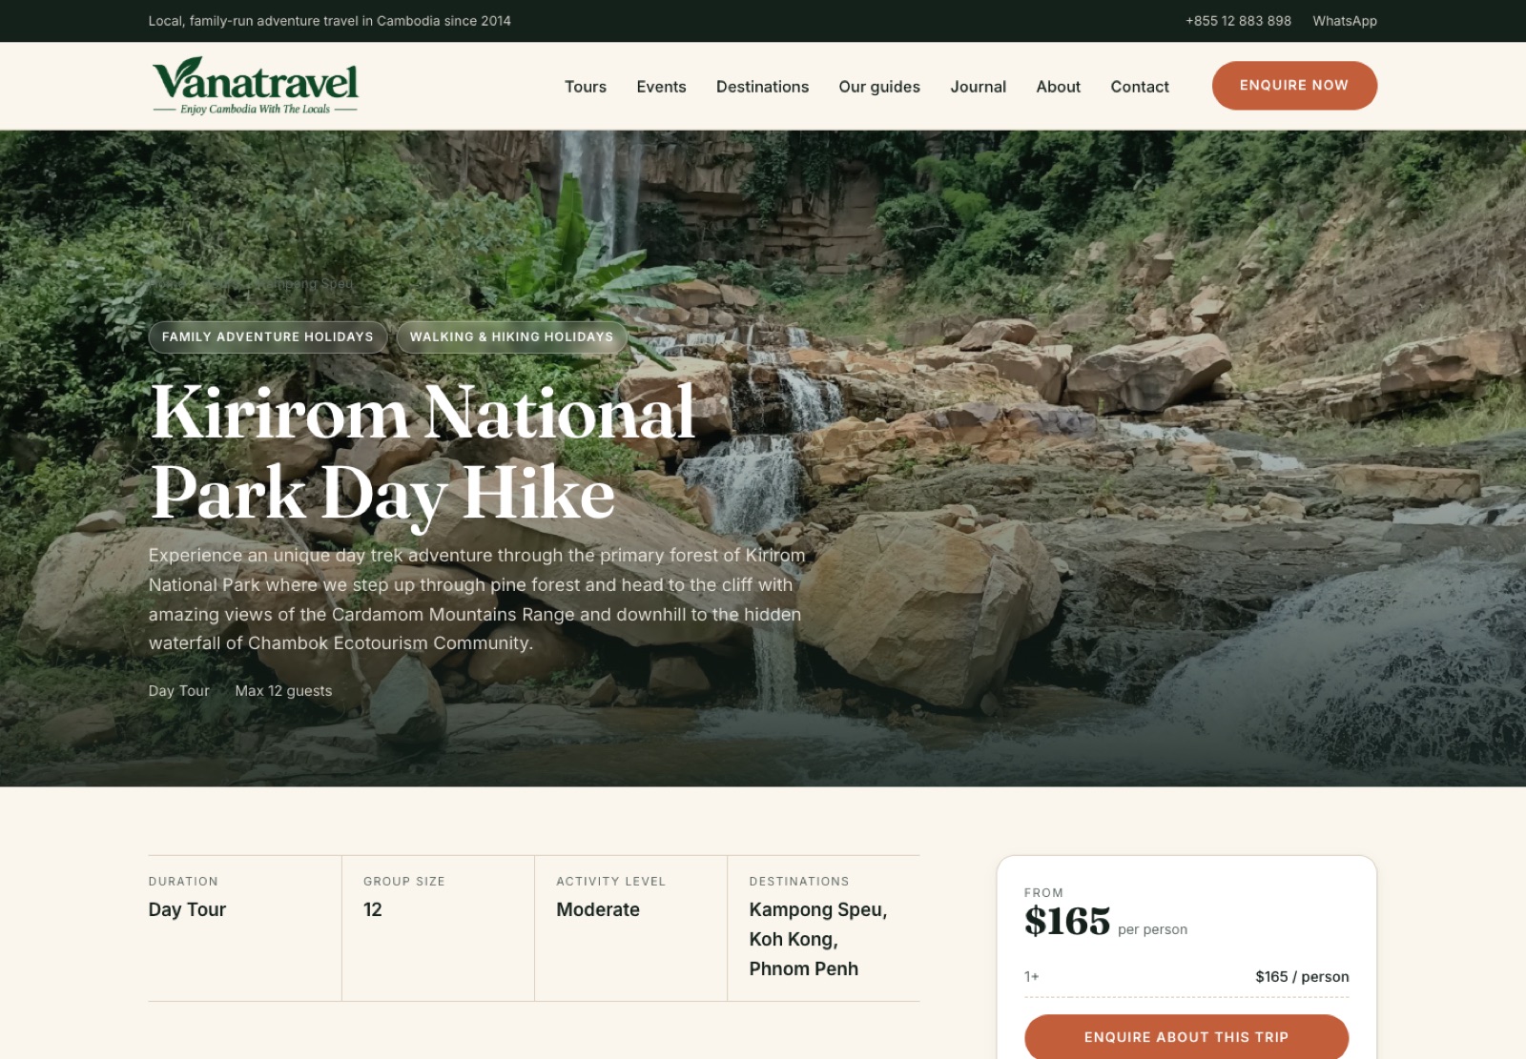Select the Family Adventure Holidays tag
The width and height of the screenshot is (1526, 1059).
pos(268,336)
